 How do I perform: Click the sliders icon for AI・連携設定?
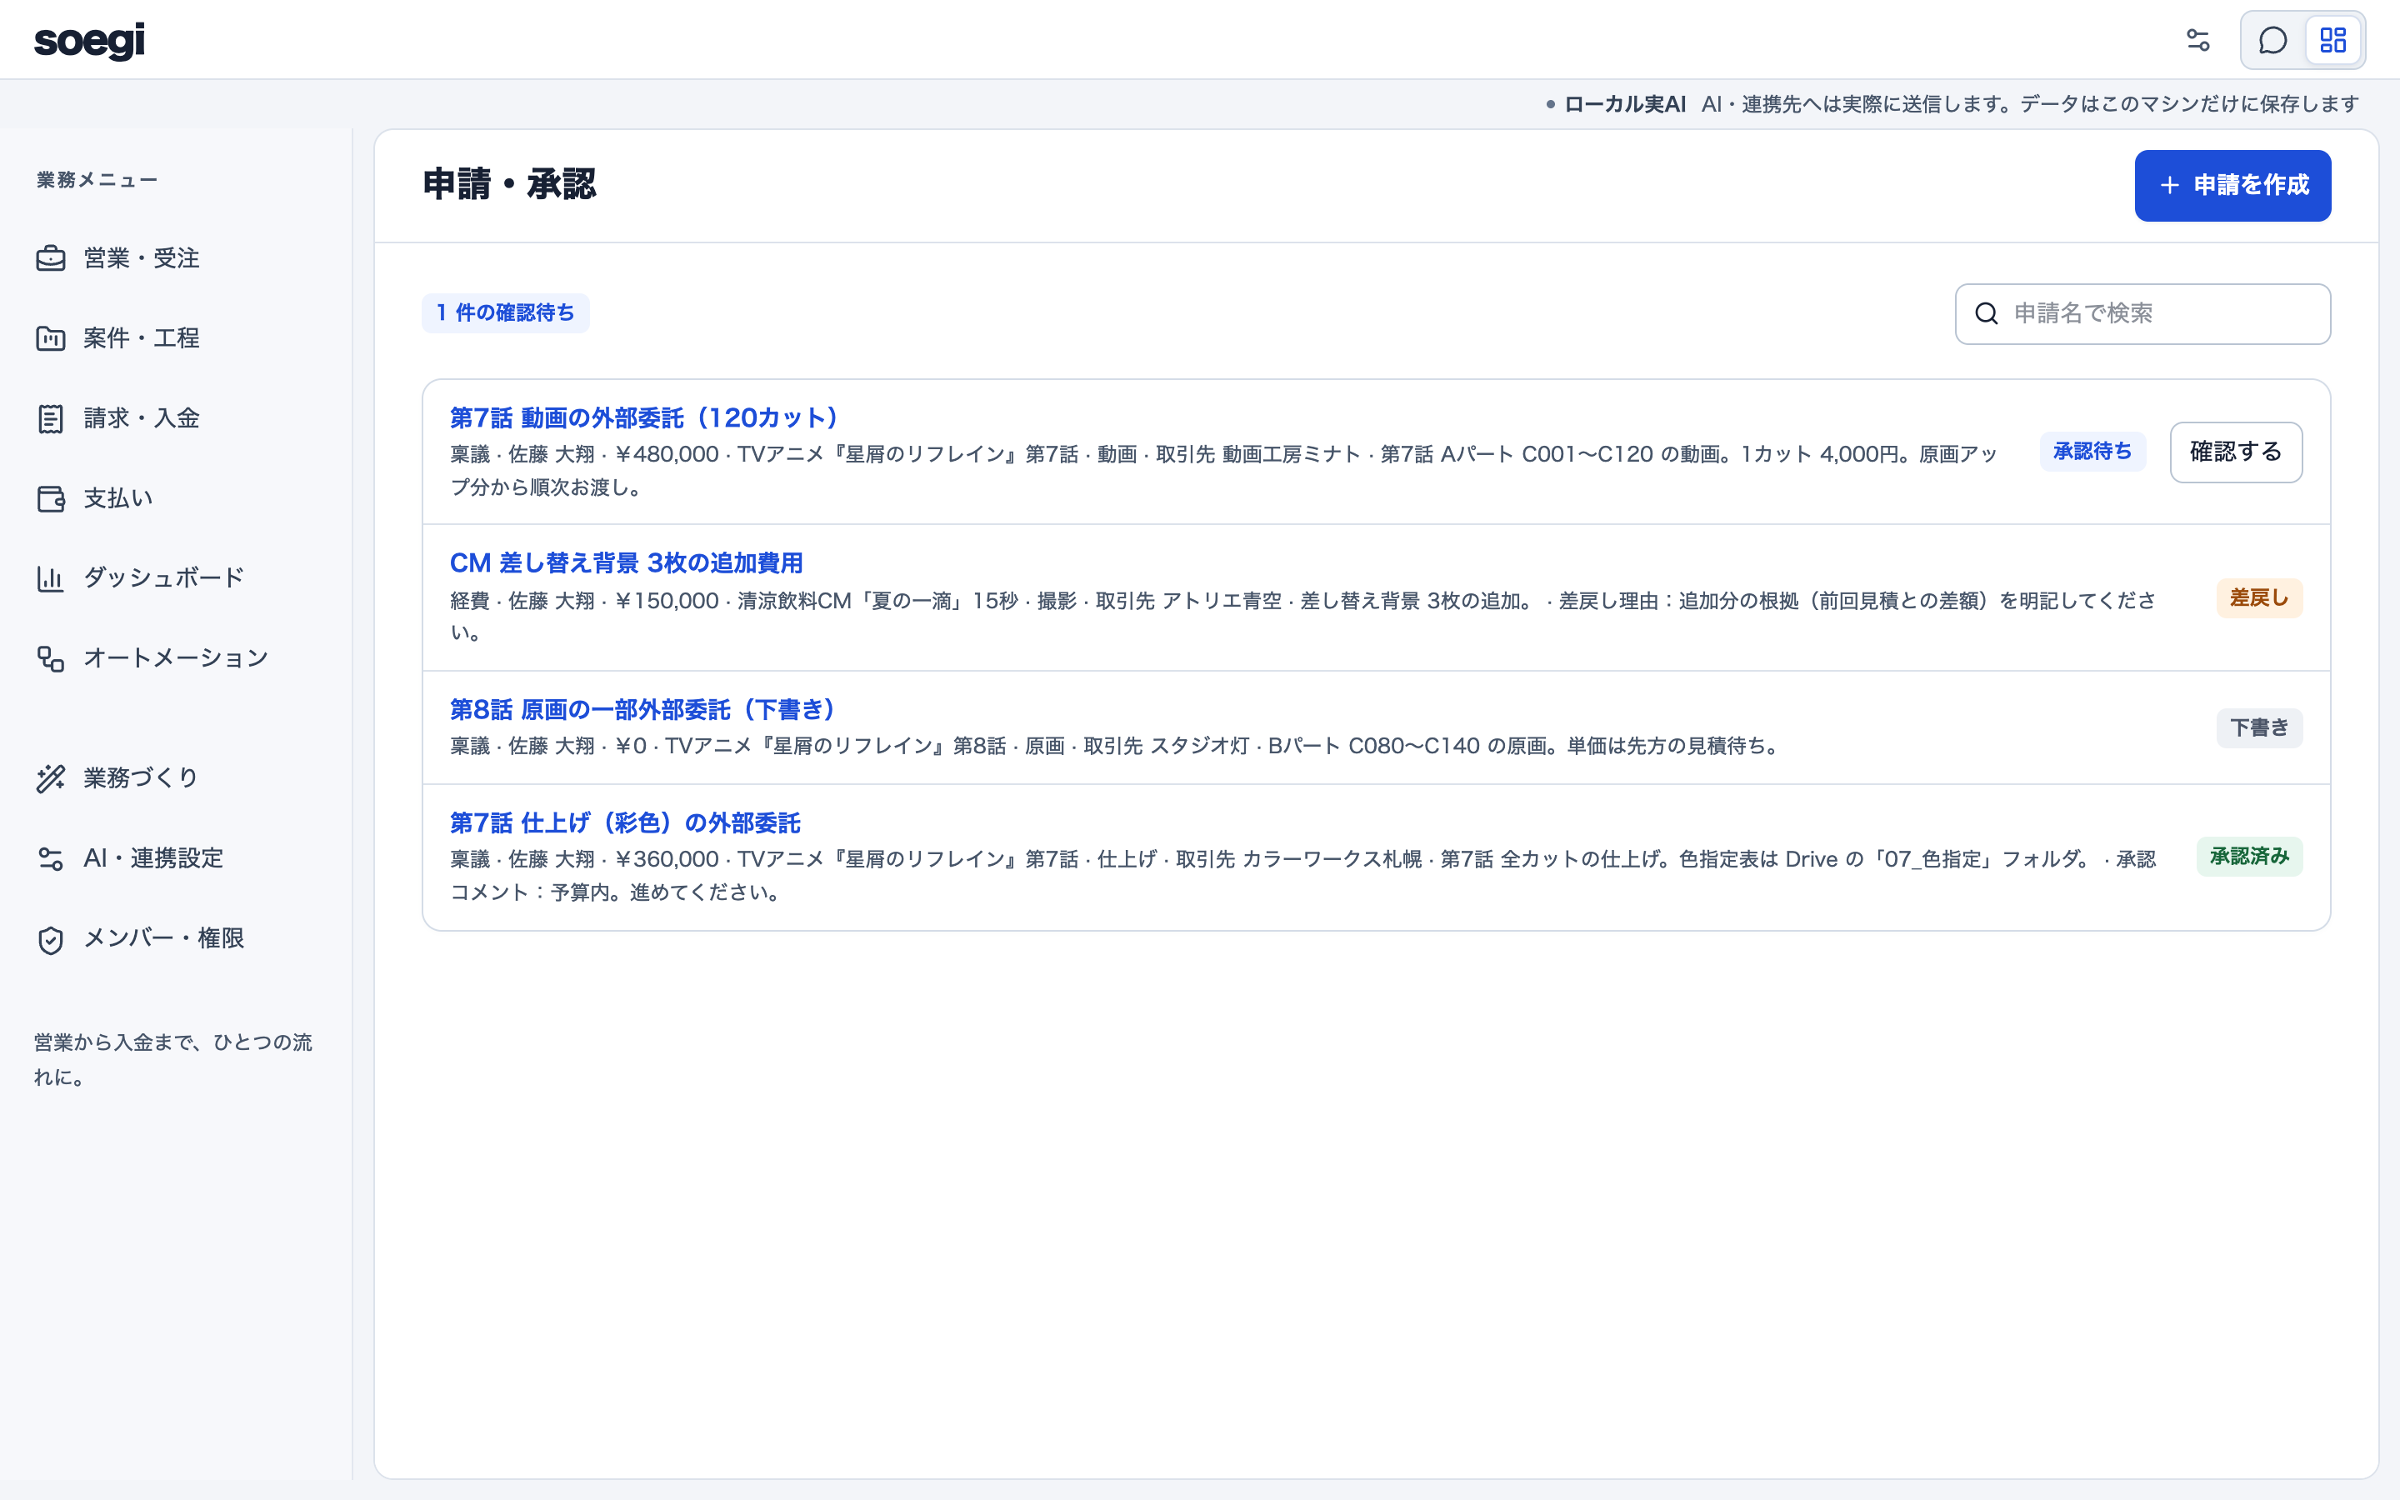coord(51,859)
